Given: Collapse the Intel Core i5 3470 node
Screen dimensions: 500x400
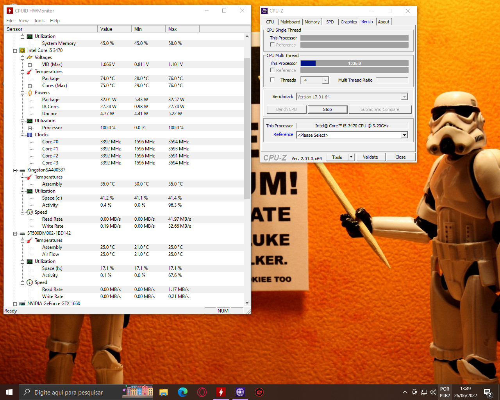Looking at the screenshot, I should click(x=15, y=51).
